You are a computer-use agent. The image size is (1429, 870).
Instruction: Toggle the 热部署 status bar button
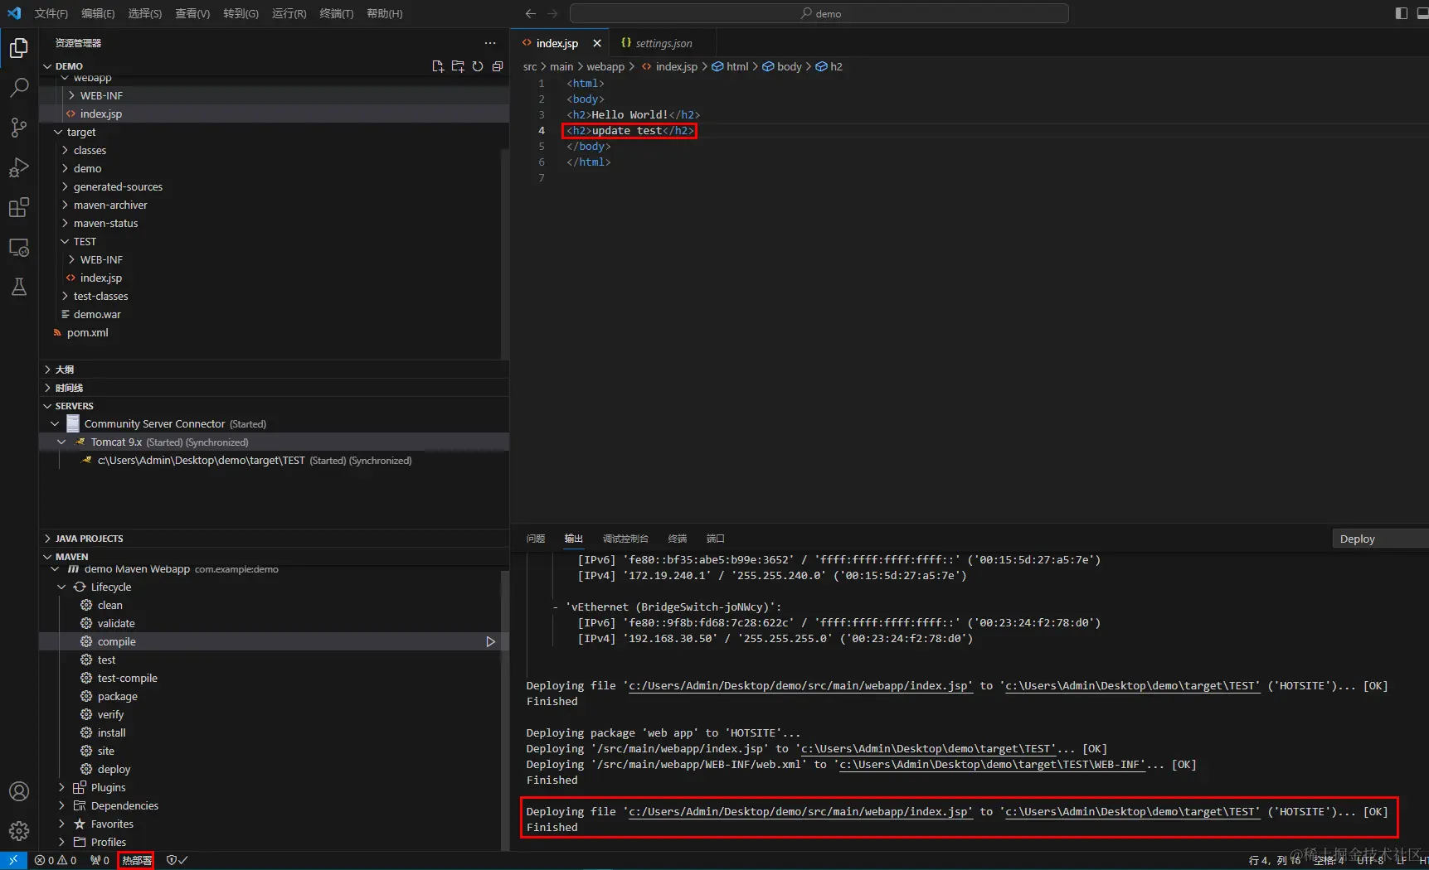coord(136,860)
